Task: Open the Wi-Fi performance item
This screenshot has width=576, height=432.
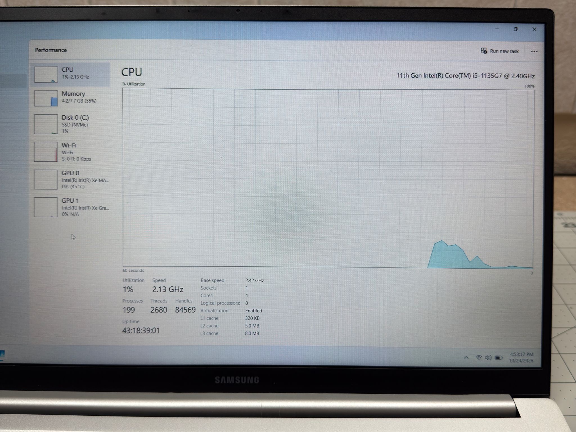Action: 71,152
